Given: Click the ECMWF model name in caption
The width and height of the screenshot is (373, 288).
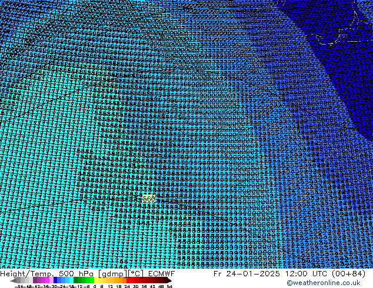Looking at the screenshot, I should click(x=162, y=274).
